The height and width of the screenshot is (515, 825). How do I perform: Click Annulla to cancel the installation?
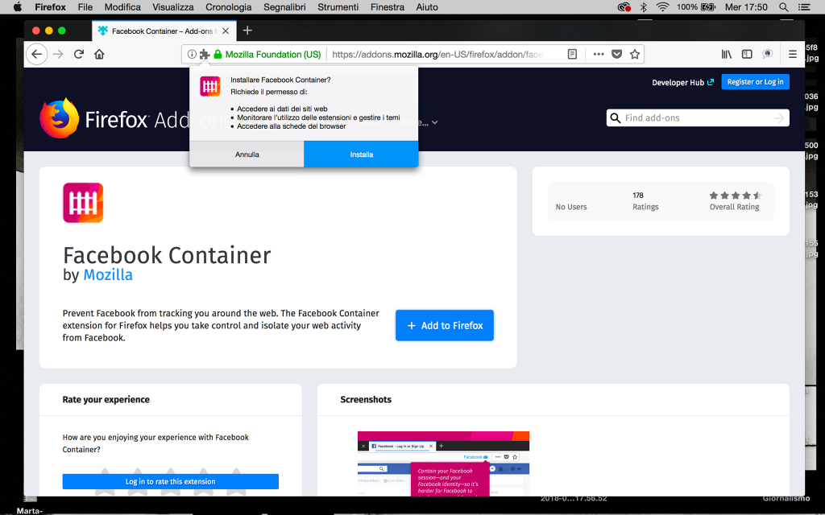point(247,154)
